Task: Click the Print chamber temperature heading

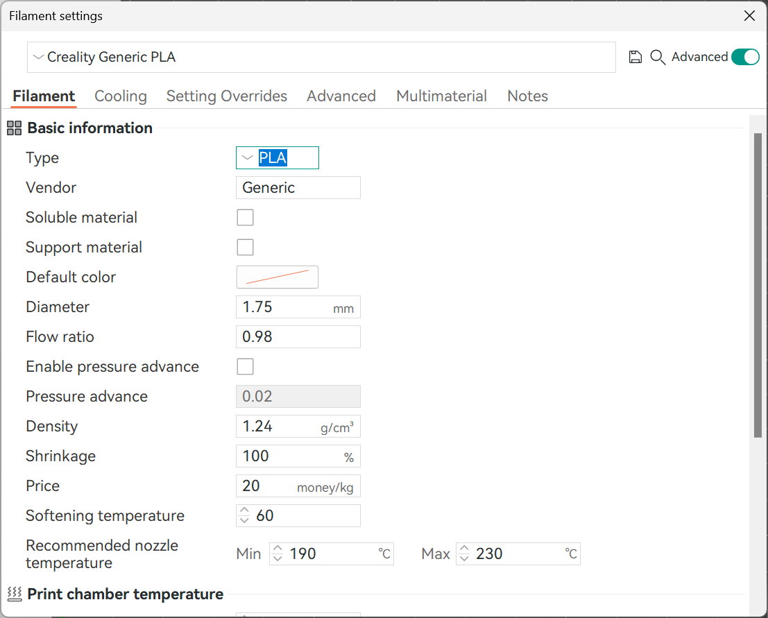Action: [x=126, y=594]
